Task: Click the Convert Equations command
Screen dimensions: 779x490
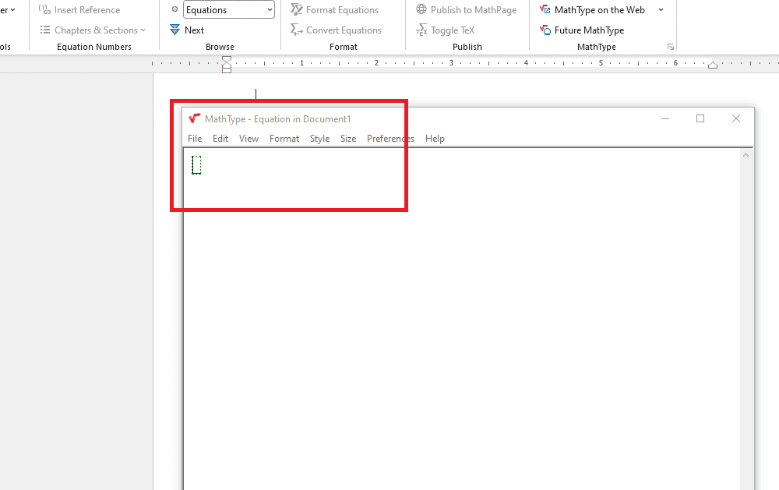Action: tap(337, 30)
